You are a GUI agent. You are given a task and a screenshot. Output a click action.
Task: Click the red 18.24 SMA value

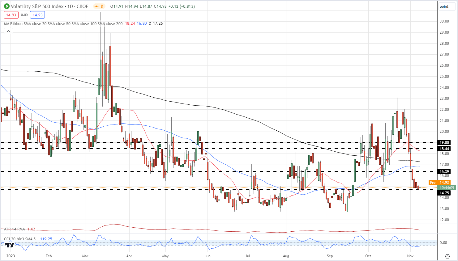[130, 23]
